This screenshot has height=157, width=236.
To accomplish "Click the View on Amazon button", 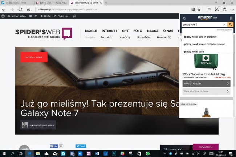I will coord(206,83).
